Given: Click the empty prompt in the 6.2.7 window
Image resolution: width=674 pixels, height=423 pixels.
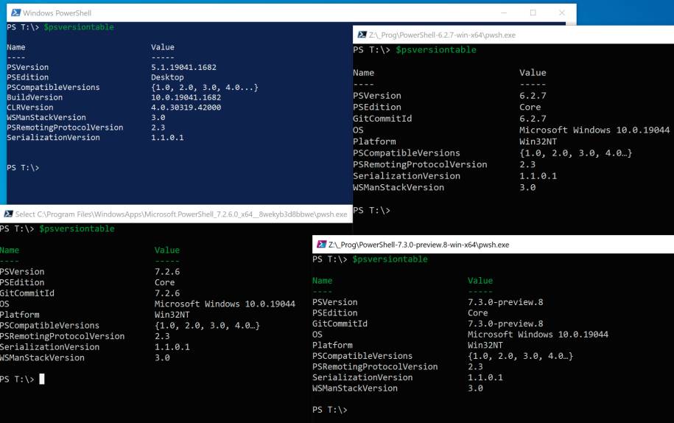Looking at the screenshot, I should 371,210.
